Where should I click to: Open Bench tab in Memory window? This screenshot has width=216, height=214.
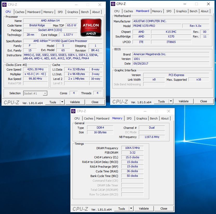click(154, 118)
